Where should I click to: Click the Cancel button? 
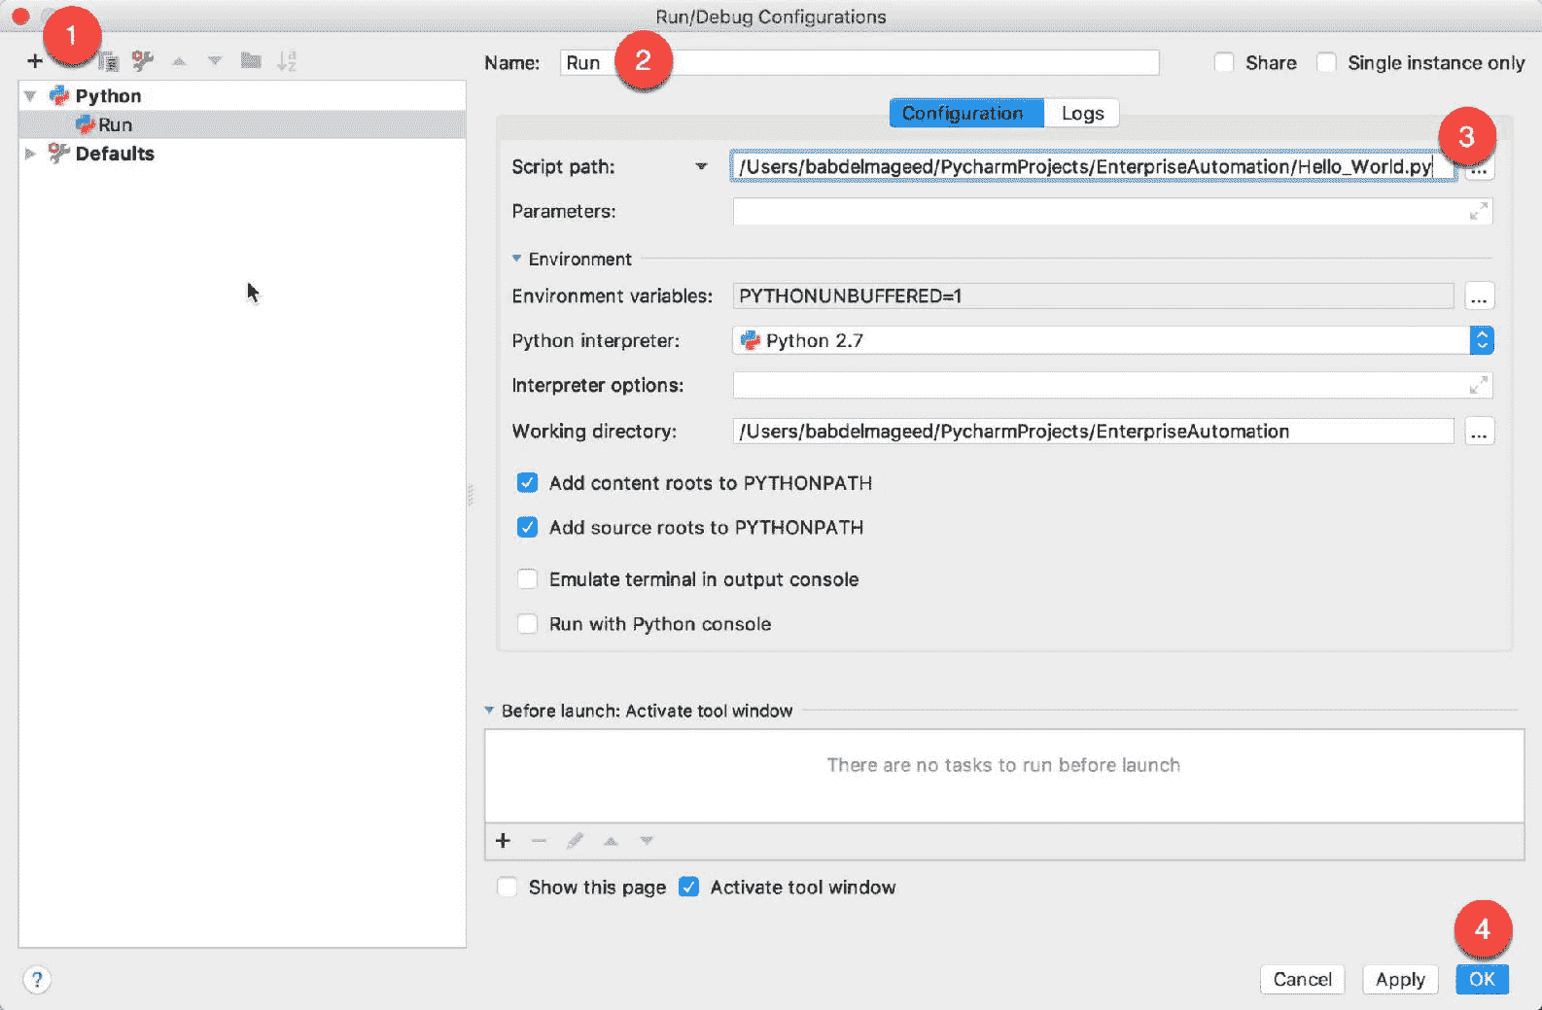pyautogui.click(x=1302, y=979)
